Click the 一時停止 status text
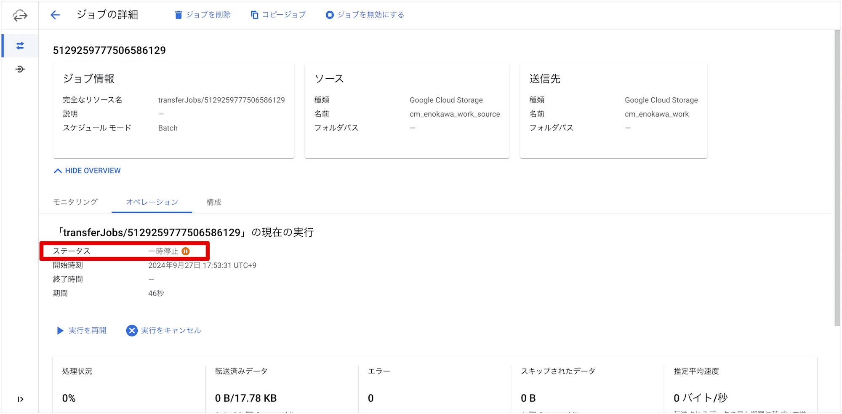The width and height of the screenshot is (842, 414). (x=163, y=251)
